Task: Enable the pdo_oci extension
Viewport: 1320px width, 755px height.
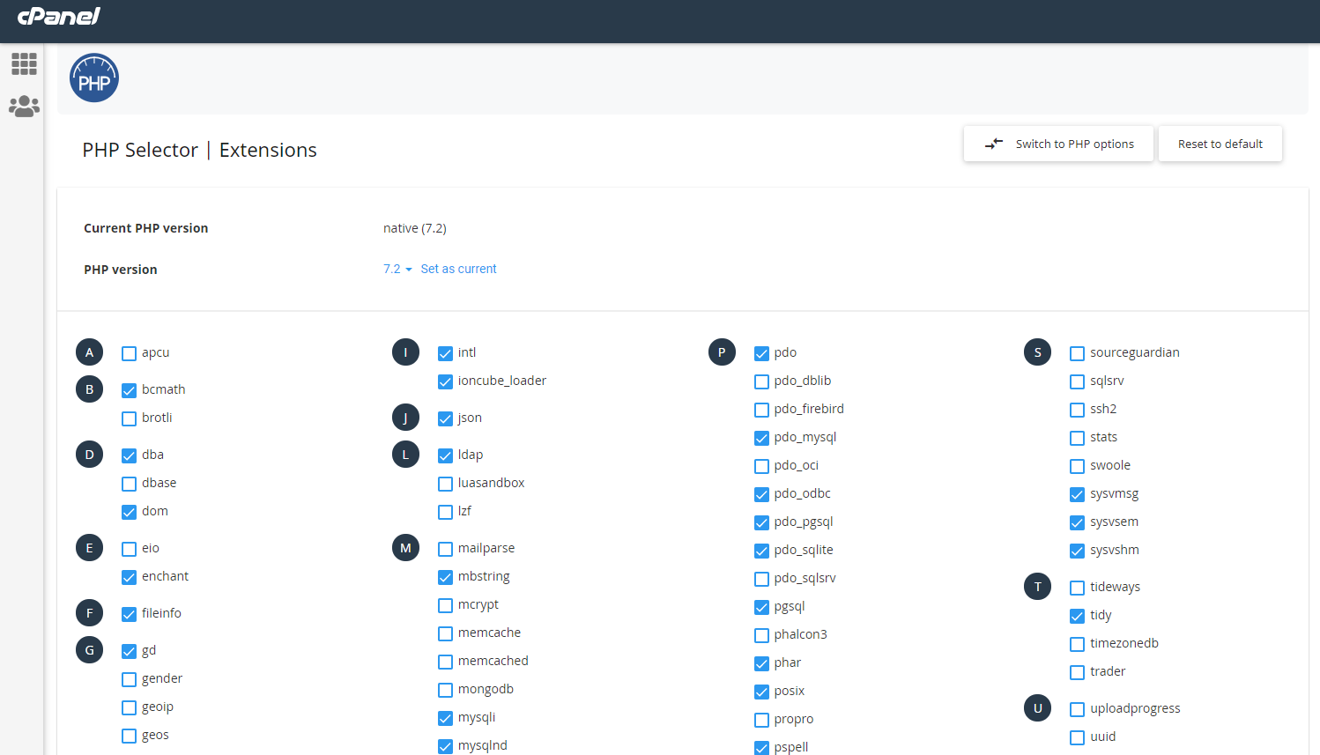Action: coord(760,465)
